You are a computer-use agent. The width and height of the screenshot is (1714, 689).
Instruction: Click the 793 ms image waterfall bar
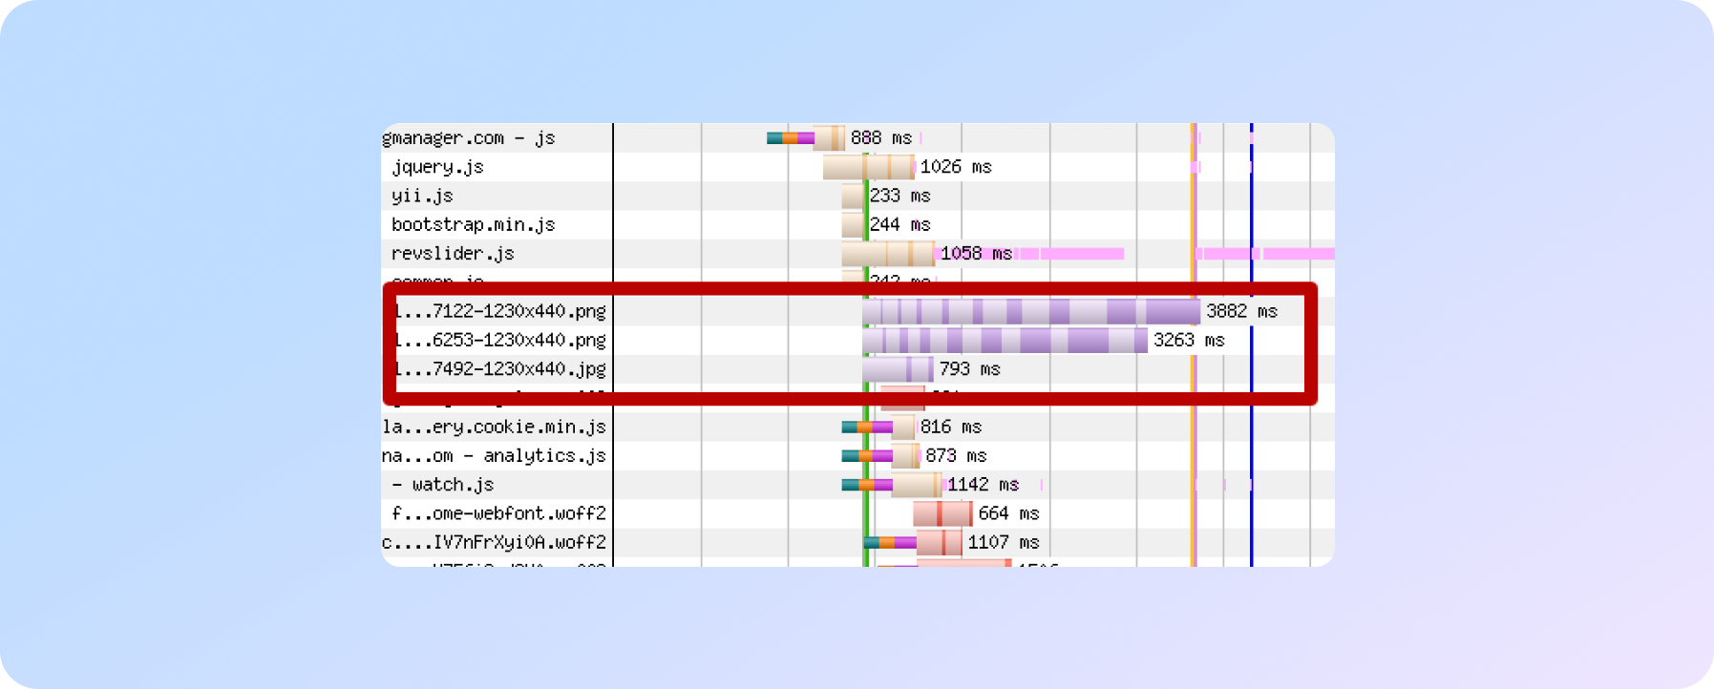click(x=898, y=368)
